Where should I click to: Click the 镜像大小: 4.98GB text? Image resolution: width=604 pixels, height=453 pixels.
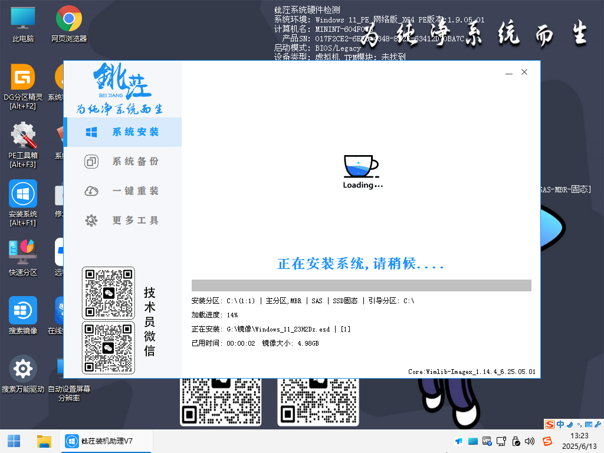click(x=290, y=343)
